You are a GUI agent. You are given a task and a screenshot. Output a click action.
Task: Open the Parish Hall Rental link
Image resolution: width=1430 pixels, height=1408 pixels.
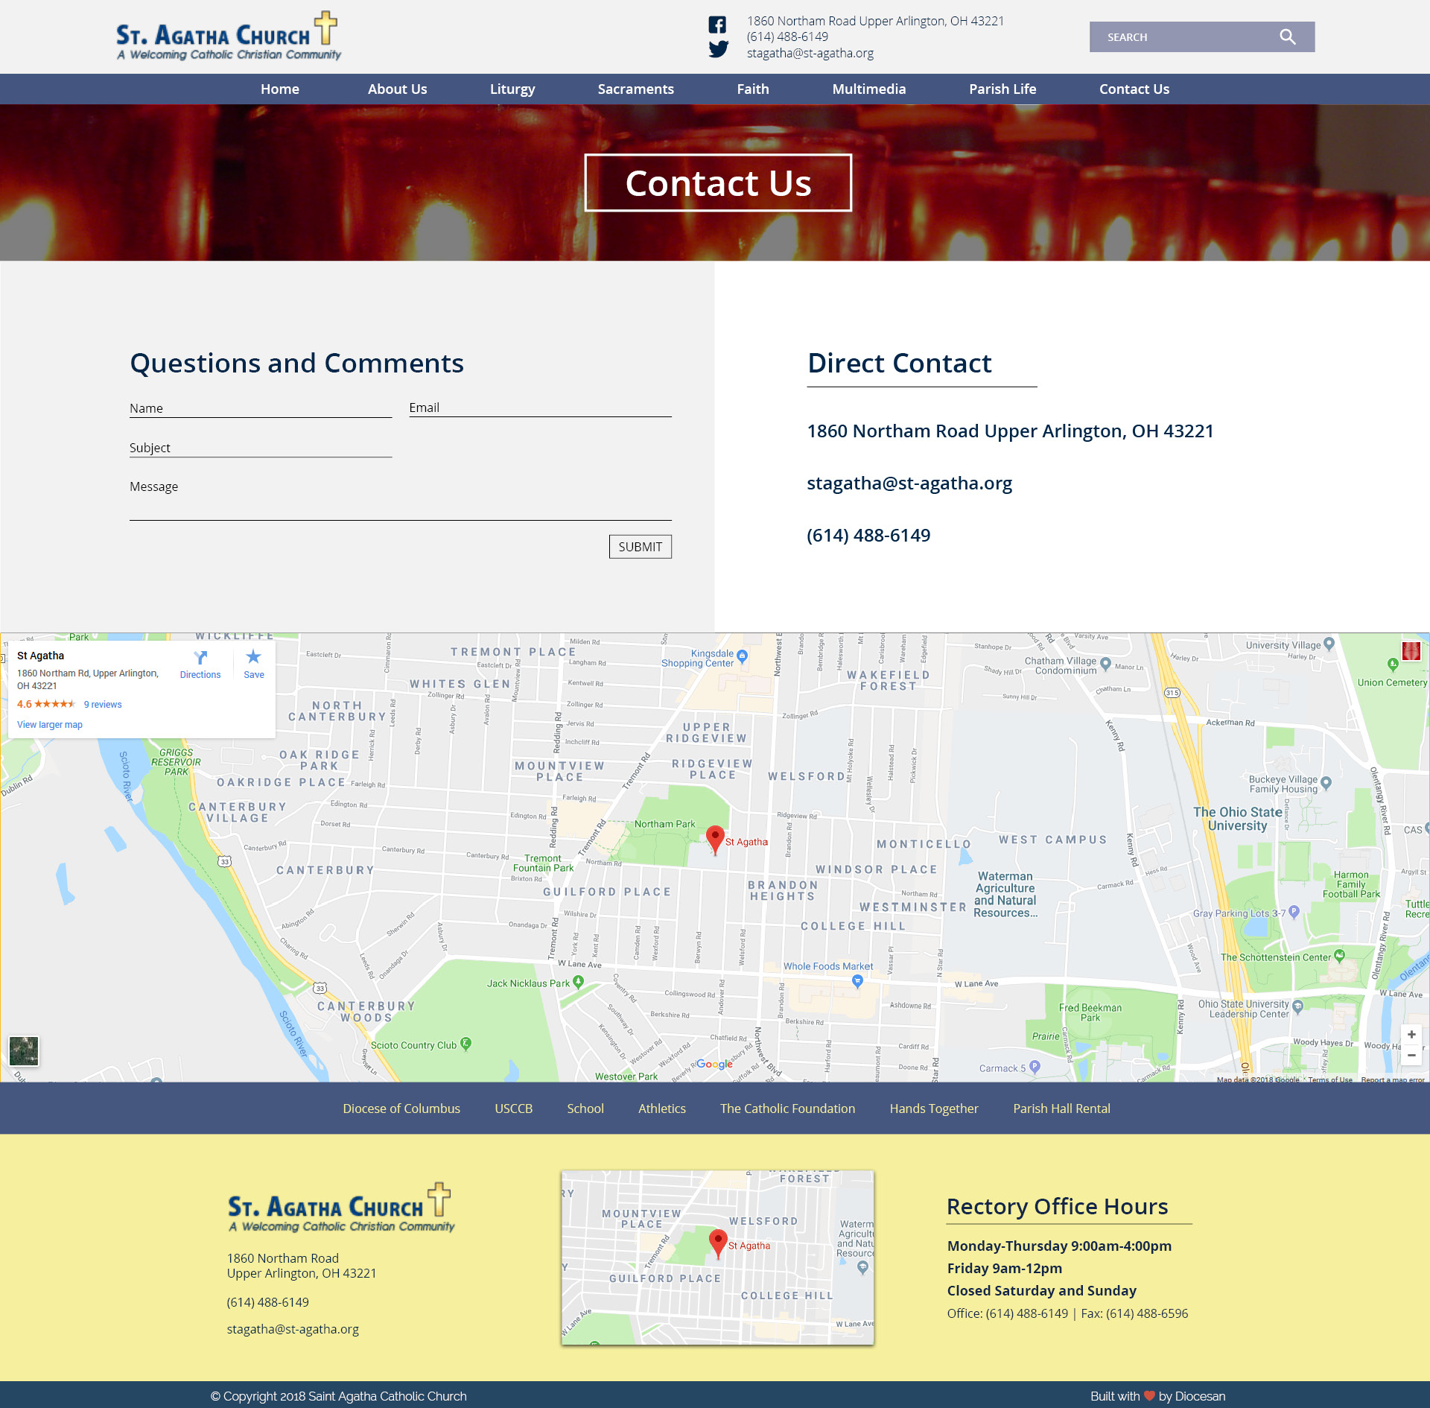tap(1061, 1109)
